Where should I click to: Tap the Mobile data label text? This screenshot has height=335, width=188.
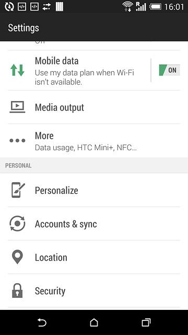pos(57,61)
